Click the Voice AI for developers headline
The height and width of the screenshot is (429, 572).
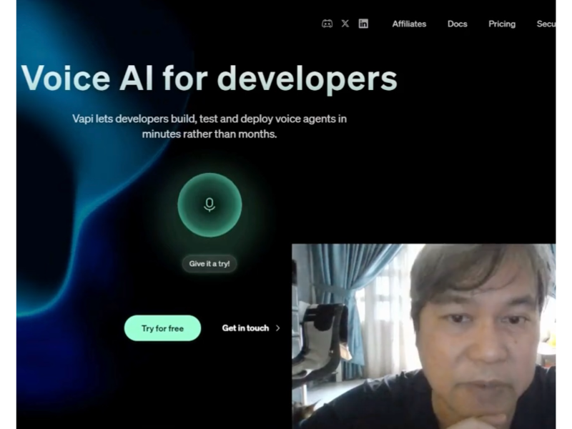[x=209, y=78]
